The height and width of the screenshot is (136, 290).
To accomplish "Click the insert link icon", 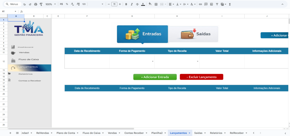I will click(201, 4).
